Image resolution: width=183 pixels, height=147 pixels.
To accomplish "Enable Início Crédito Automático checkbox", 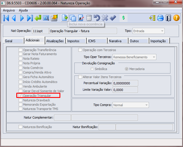I will tap(20, 82).
